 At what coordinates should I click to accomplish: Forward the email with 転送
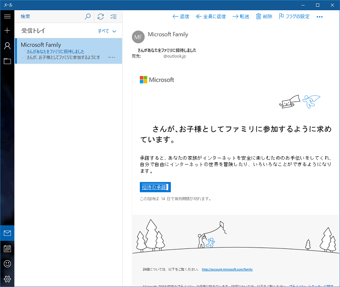pos(241,17)
